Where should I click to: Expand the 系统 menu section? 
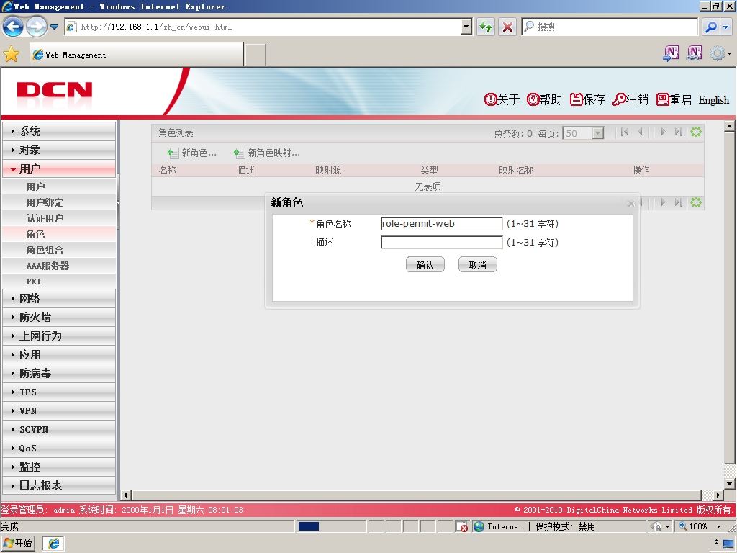[59, 131]
